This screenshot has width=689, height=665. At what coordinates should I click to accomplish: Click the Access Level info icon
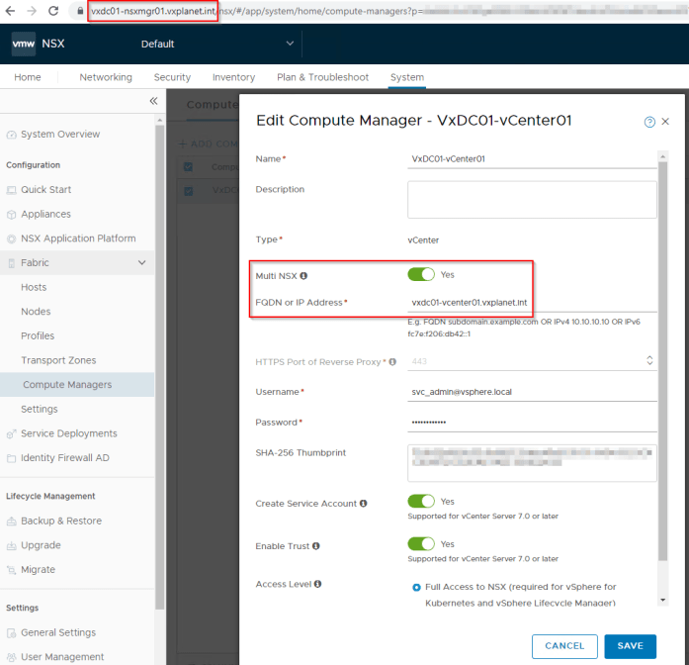[x=317, y=584]
